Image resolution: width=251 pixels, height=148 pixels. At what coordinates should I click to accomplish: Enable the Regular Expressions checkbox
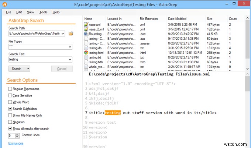pyautogui.click(x=10, y=89)
